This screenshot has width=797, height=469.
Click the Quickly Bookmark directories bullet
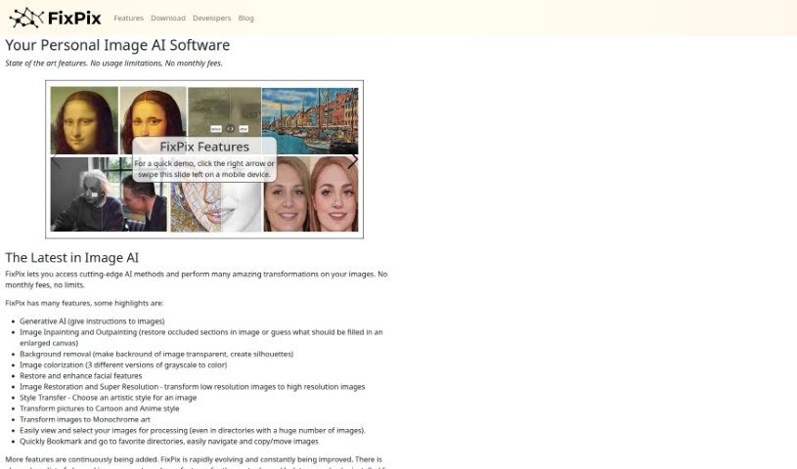[169, 441]
